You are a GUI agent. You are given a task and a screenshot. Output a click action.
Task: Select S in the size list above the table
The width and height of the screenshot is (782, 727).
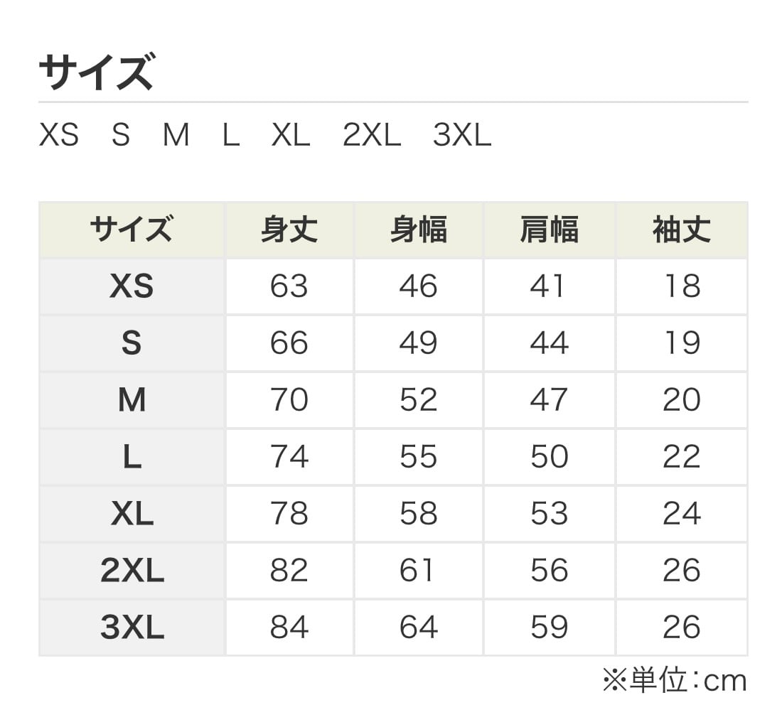point(121,134)
